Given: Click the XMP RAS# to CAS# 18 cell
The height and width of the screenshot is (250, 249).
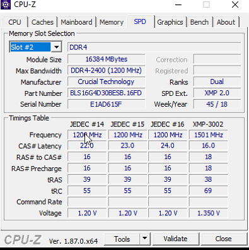Looking at the screenshot, I should [x=209, y=157].
